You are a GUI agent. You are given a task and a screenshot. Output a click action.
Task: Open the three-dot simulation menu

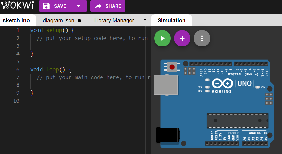(x=202, y=38)
